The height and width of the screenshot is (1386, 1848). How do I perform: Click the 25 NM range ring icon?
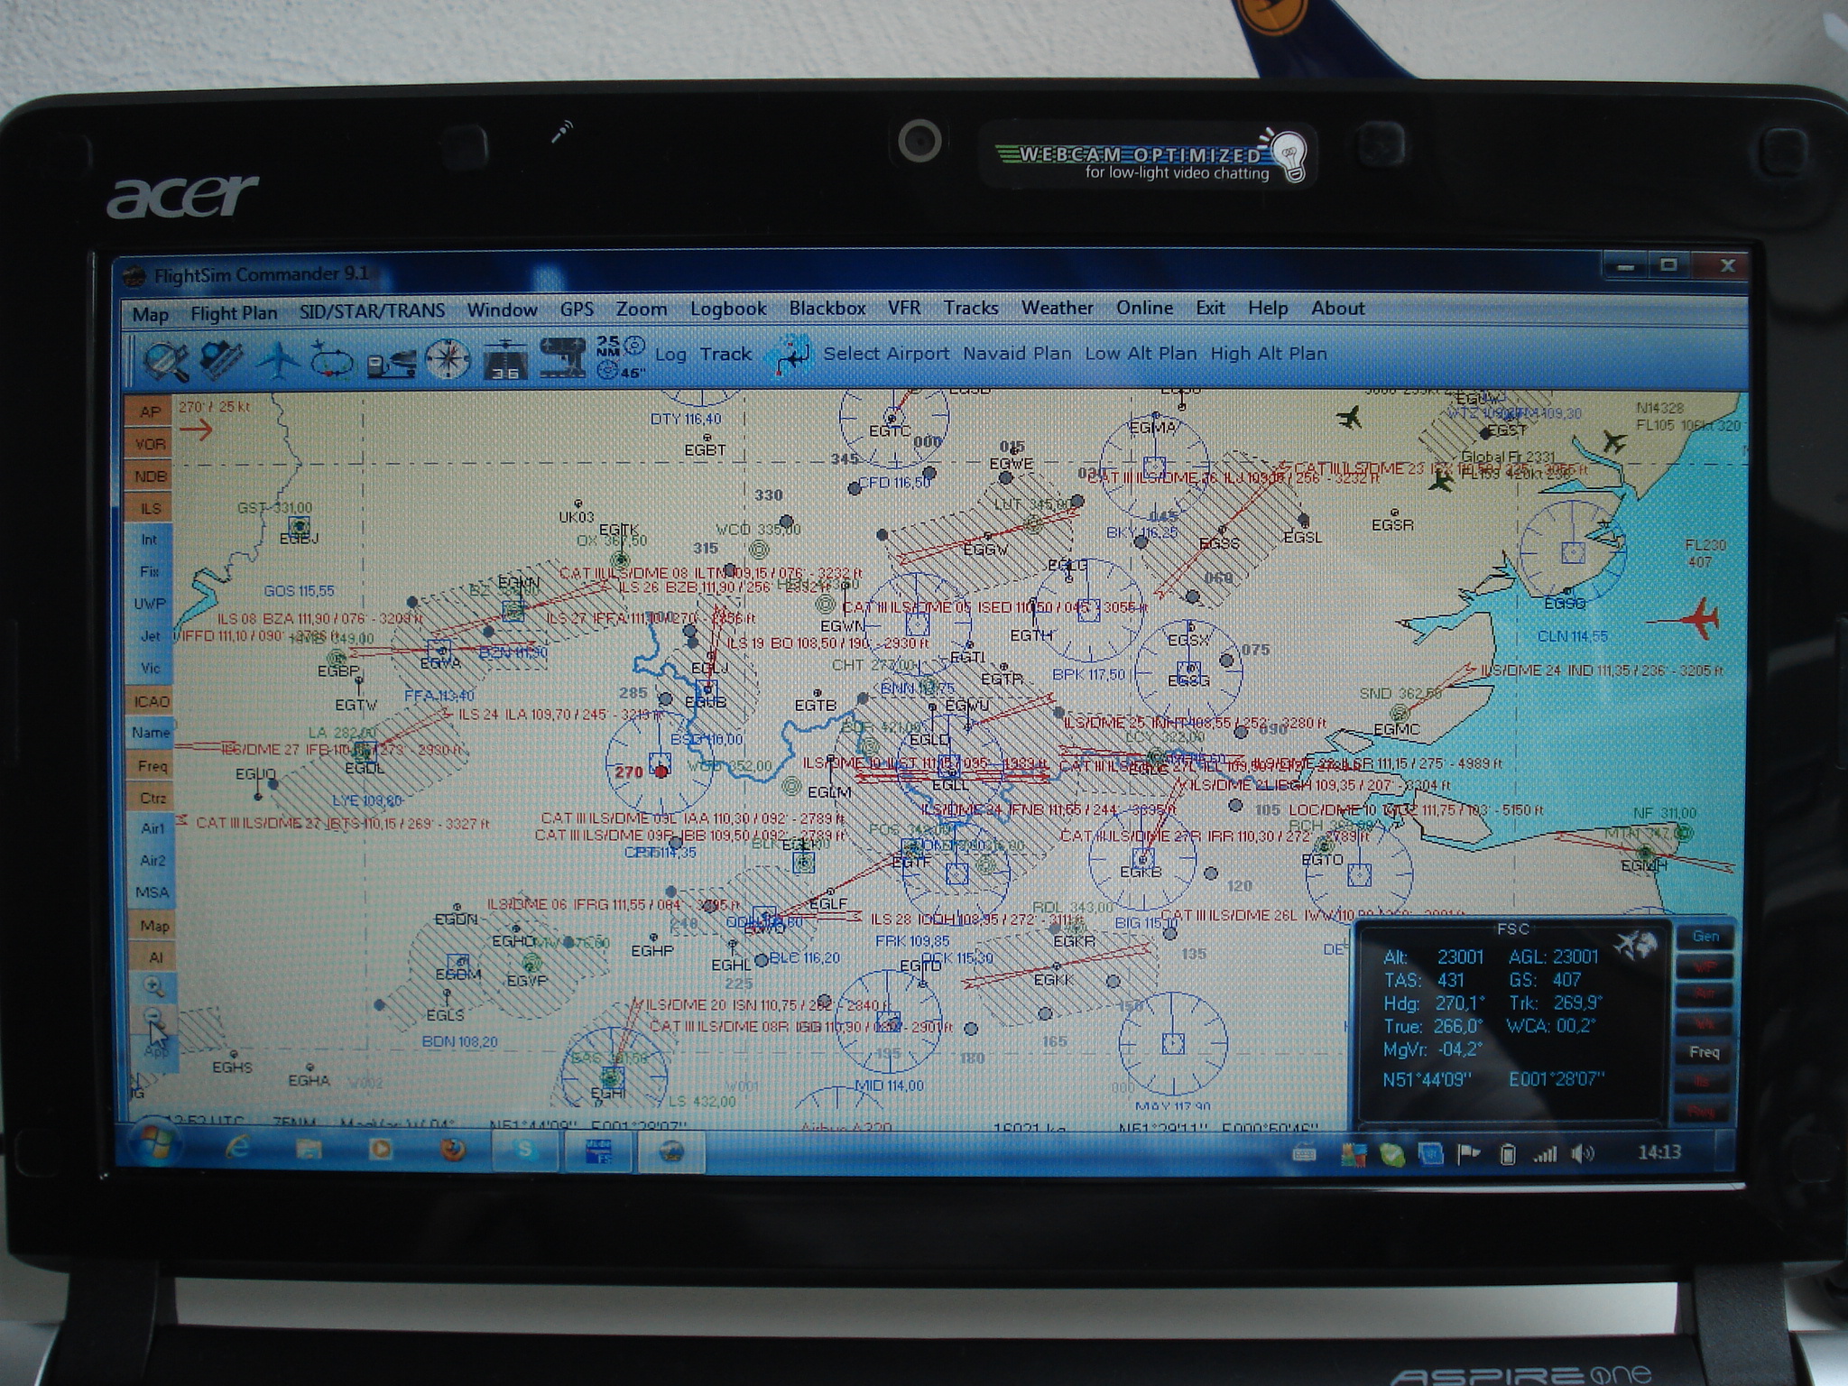point(620,356)
